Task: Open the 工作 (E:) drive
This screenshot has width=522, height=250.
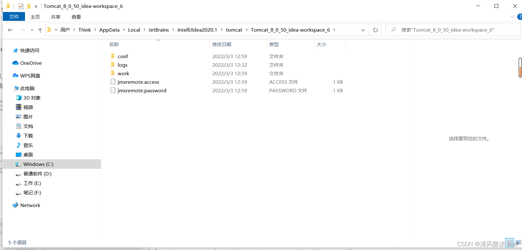Action: 32,183
